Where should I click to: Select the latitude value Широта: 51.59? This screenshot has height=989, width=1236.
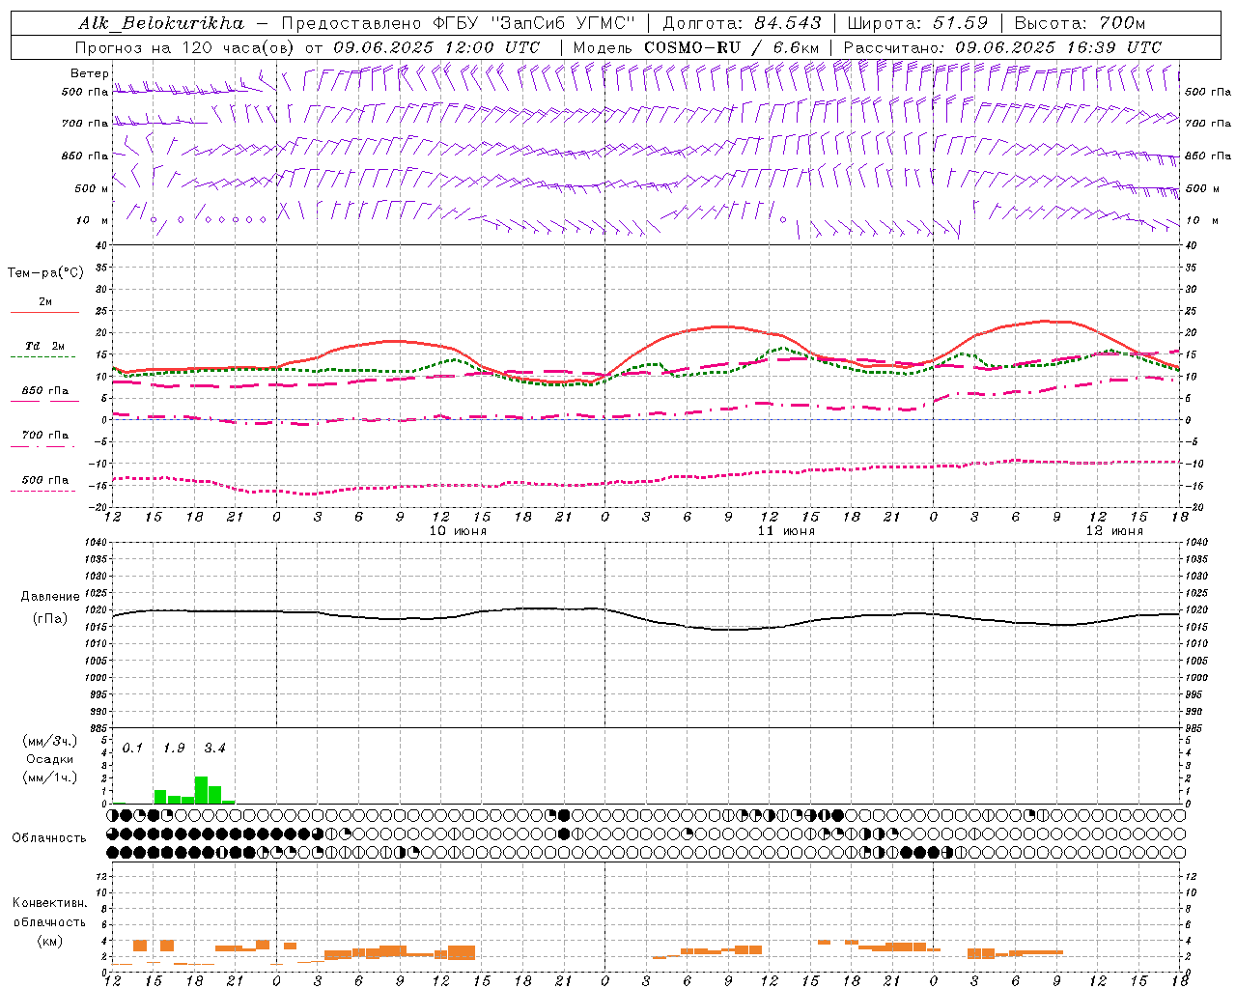917,23
